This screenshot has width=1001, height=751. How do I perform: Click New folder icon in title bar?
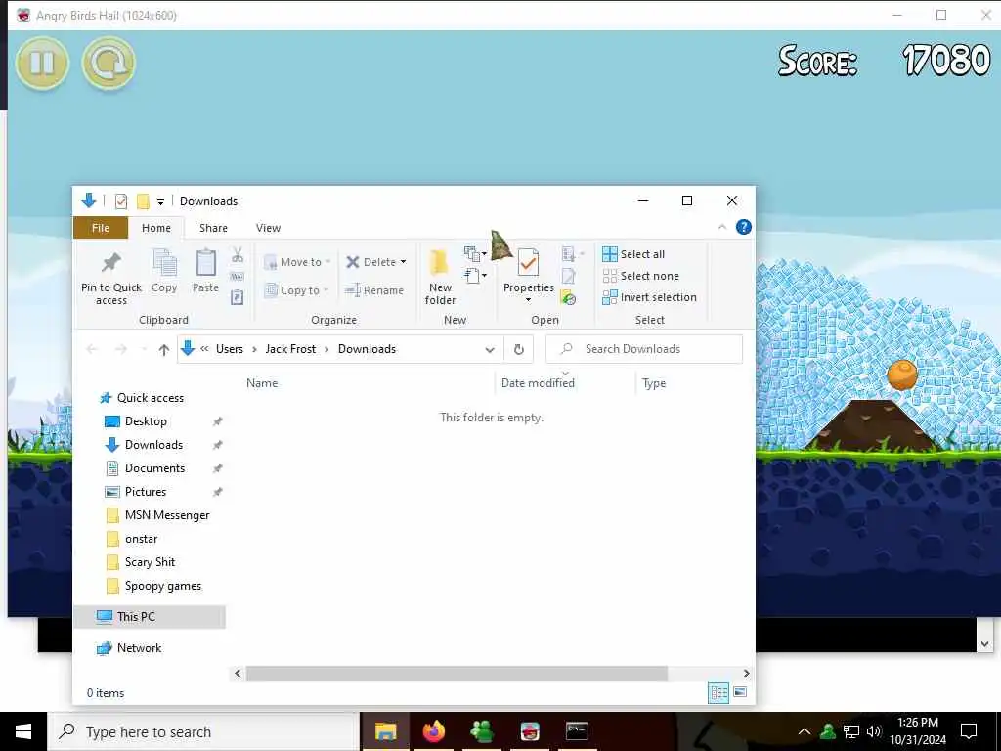[143, 201]
